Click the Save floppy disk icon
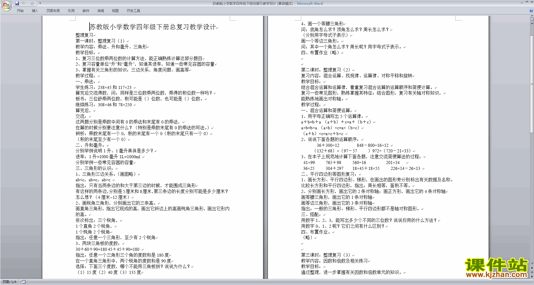The image size is (534, 285). (x=17, y=3)
